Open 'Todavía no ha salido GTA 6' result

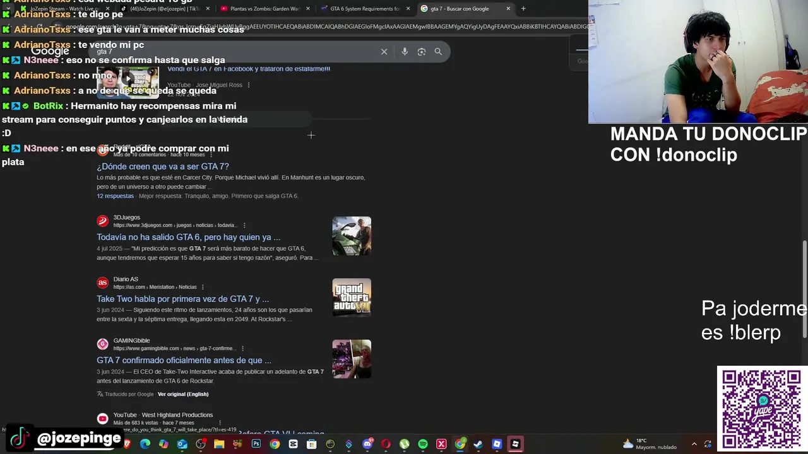coord(188,237)
